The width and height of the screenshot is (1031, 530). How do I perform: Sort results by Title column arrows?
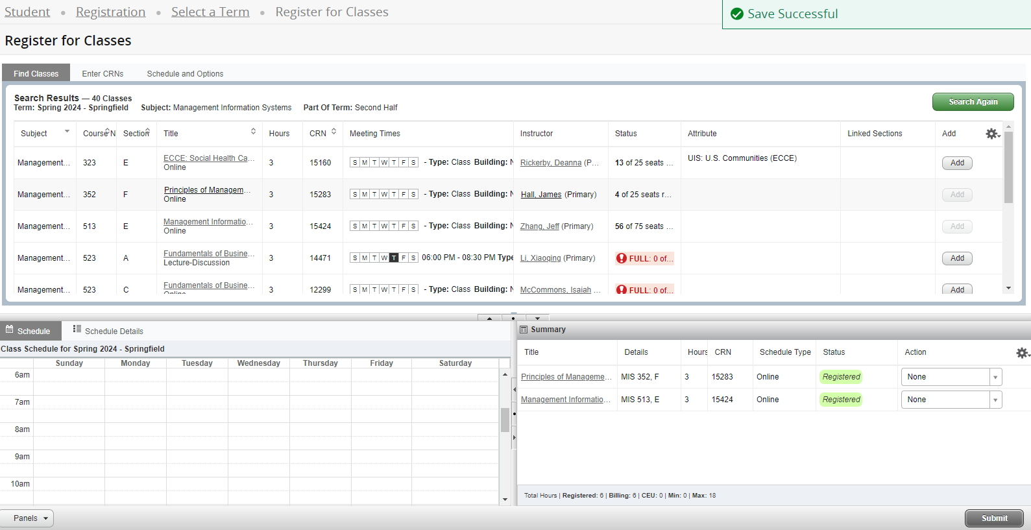[x=253, y=132]
